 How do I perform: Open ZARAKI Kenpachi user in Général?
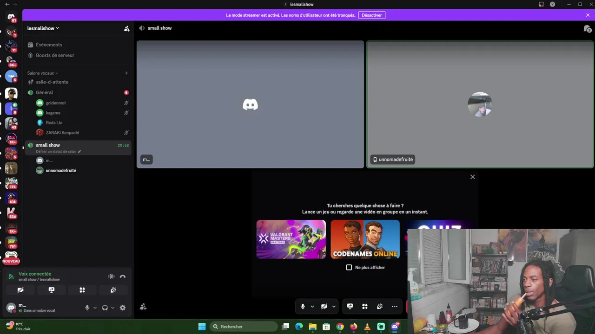[62, 133]
